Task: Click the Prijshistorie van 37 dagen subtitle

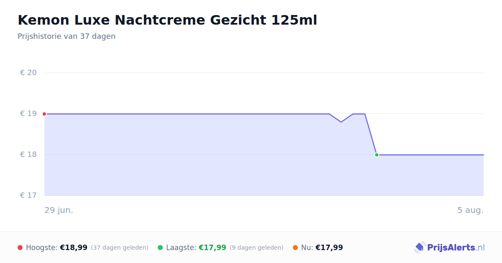Action: pyautogui.click(x=67, y=36)
